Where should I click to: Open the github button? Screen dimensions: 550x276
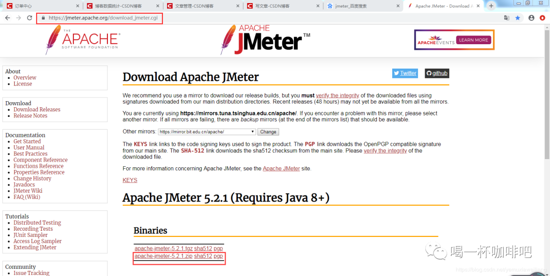point(437,73)
